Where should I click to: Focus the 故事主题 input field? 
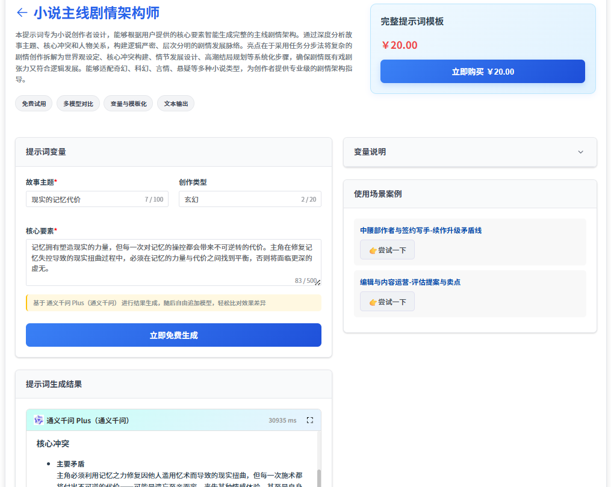pos(84,199)
